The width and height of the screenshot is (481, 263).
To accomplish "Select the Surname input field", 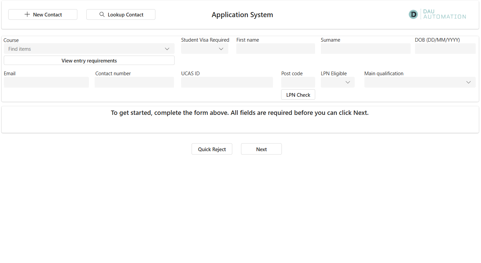I will pyautogui.click(x=365, y=49).
